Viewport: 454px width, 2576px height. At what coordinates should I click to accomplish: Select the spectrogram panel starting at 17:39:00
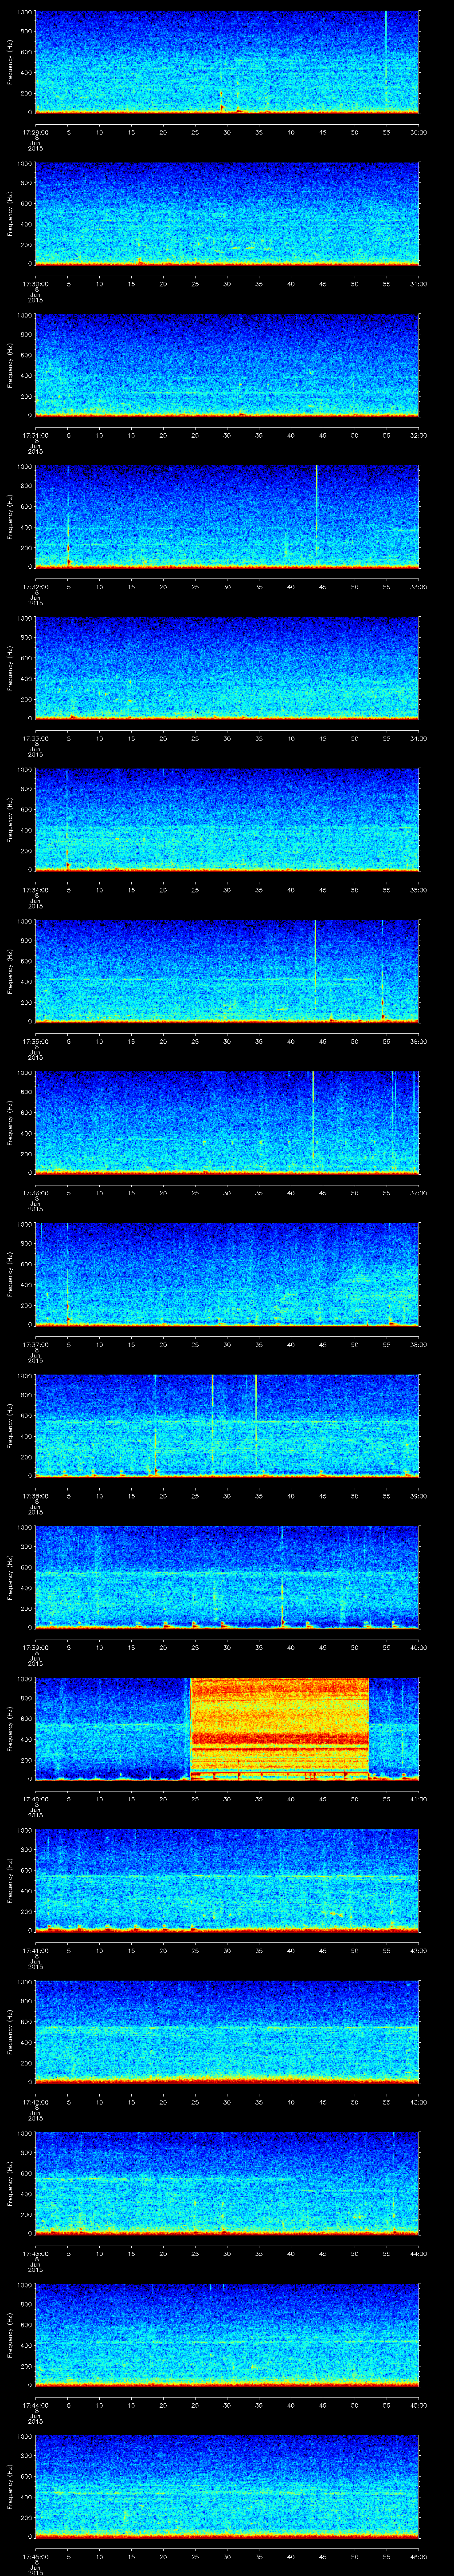(x=227, y=1577)
